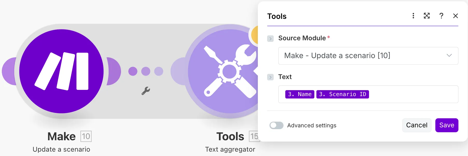The height and width of the screenshot is (156, 468).
Task: Close the Tools panel
Action: [x=456, y=16]
